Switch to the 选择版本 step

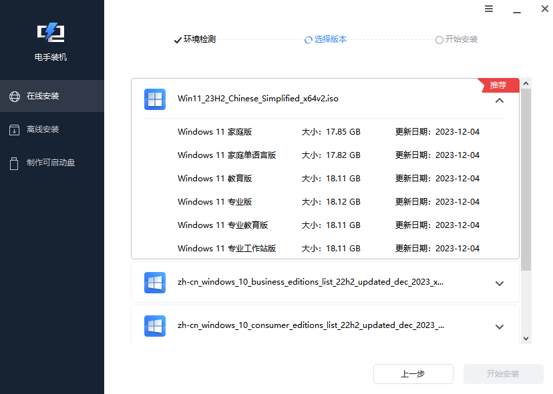tap(325, 39)
